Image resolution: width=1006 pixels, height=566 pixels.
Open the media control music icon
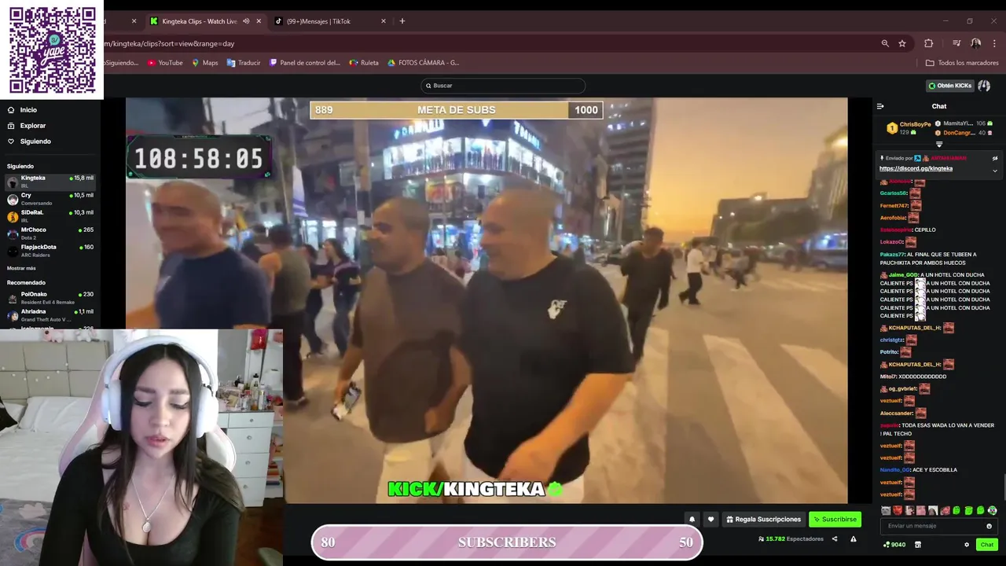956,43
